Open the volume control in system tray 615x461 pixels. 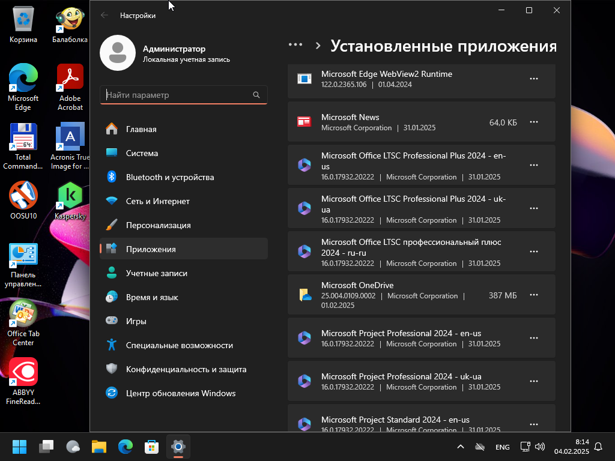pos(540,447)
